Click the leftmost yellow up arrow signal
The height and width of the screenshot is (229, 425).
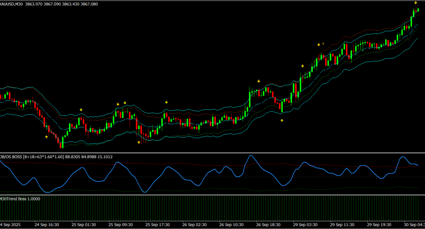pyautogui.click(x=46, y=136)
